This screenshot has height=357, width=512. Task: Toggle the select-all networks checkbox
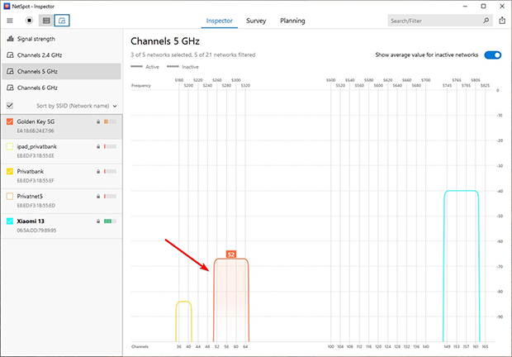coord(10,106)
